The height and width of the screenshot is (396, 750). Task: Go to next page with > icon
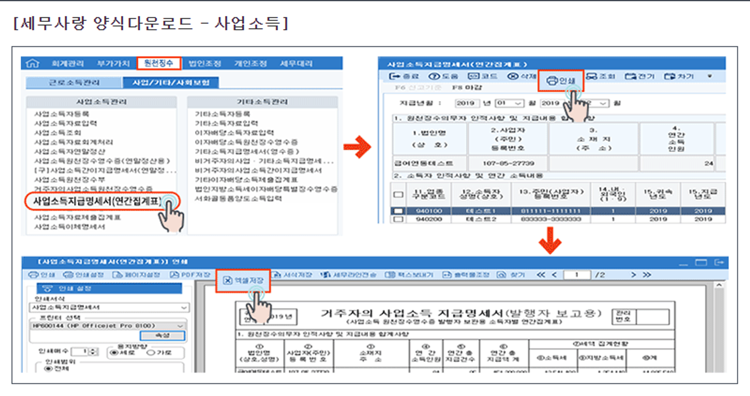click(634, 275)
